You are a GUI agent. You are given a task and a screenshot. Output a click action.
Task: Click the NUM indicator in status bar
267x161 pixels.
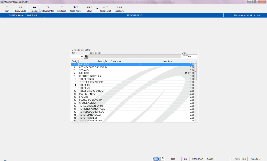tap(244, 159)
